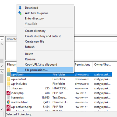Sort by the Owner/Group column header
This screenshot has width=117, height=117.
tap(102, 65)
